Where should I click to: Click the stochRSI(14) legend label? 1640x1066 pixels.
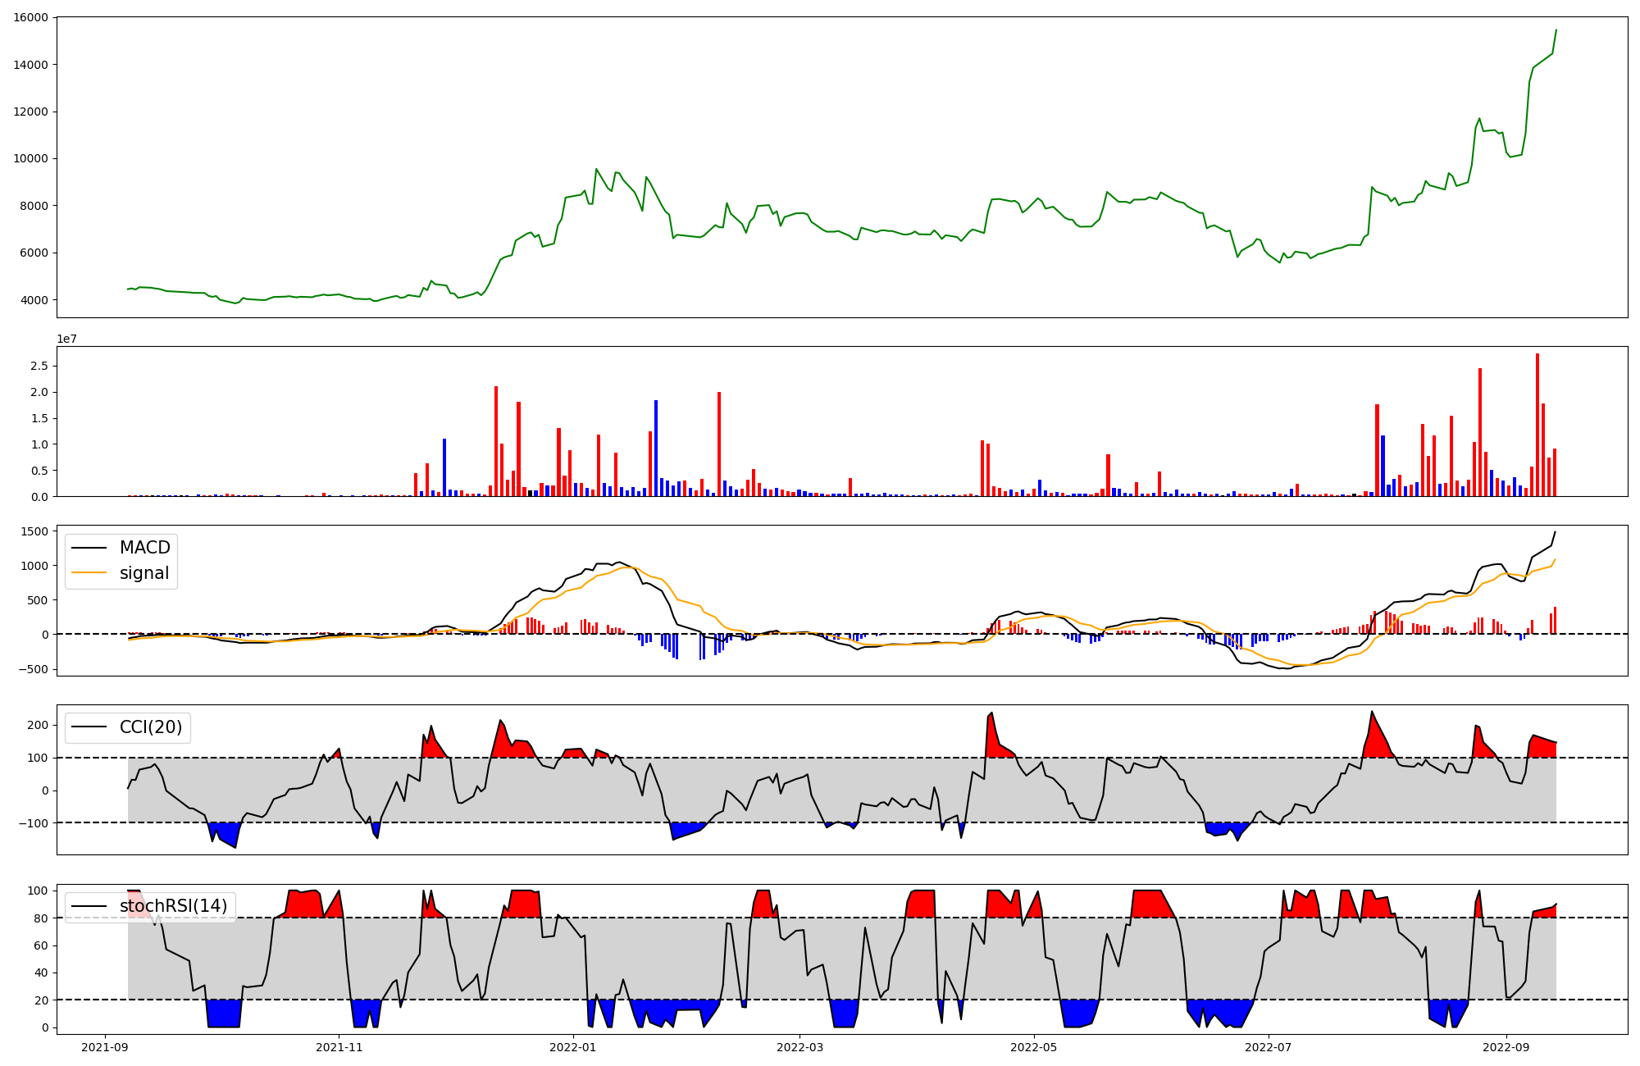173,906
